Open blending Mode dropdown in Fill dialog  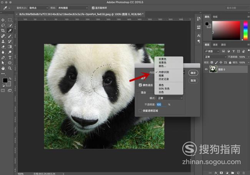coord(170,98)
